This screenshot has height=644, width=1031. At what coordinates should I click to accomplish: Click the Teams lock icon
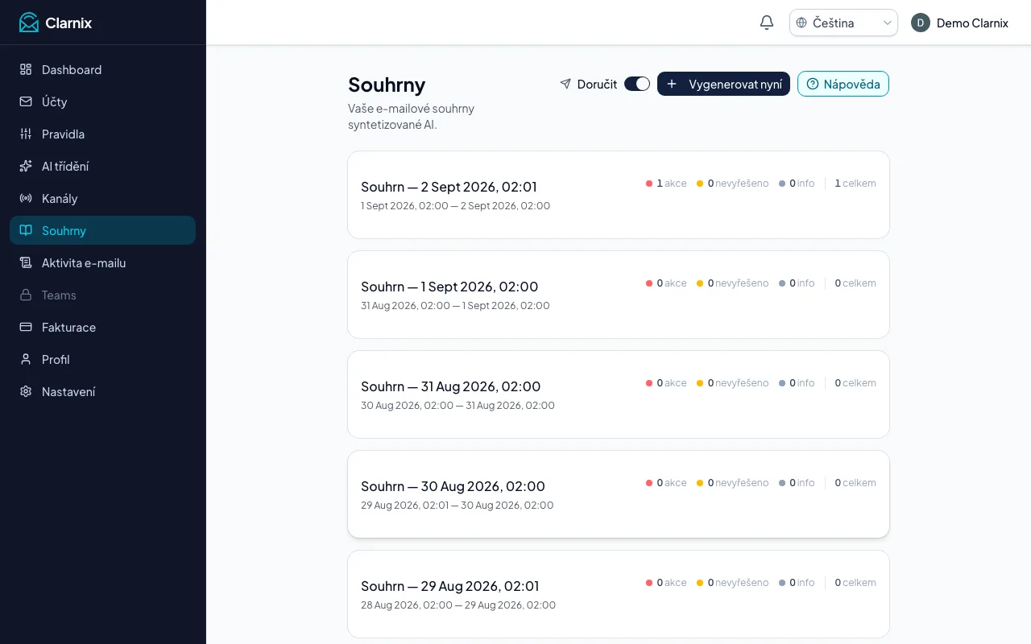[x=26, y=295]
